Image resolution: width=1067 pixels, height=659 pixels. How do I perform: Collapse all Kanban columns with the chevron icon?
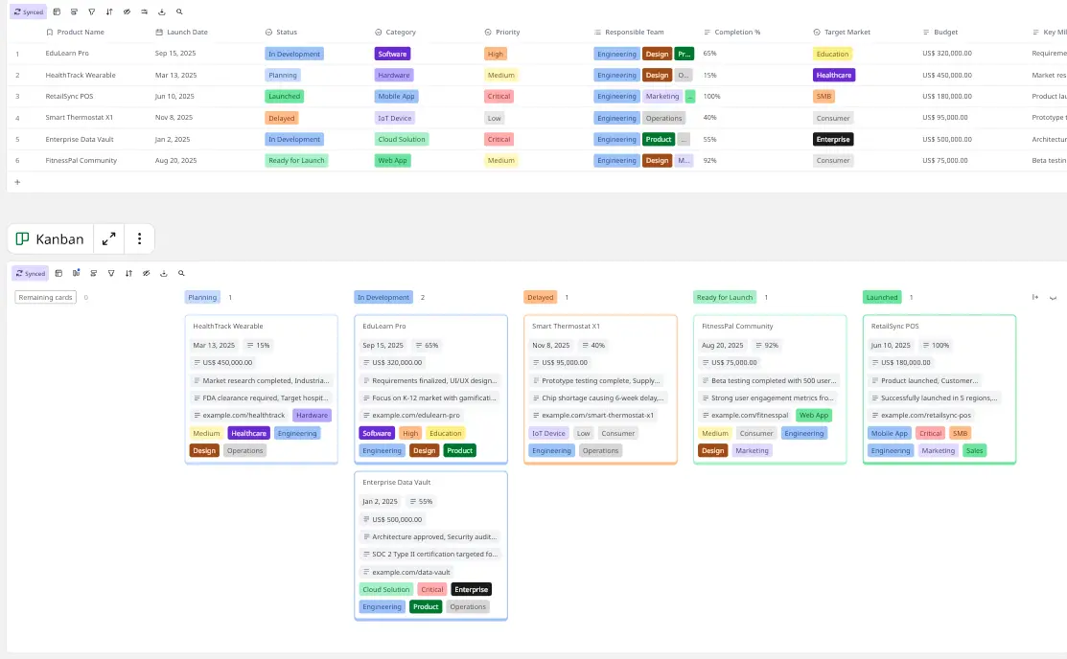[1053, 298]
